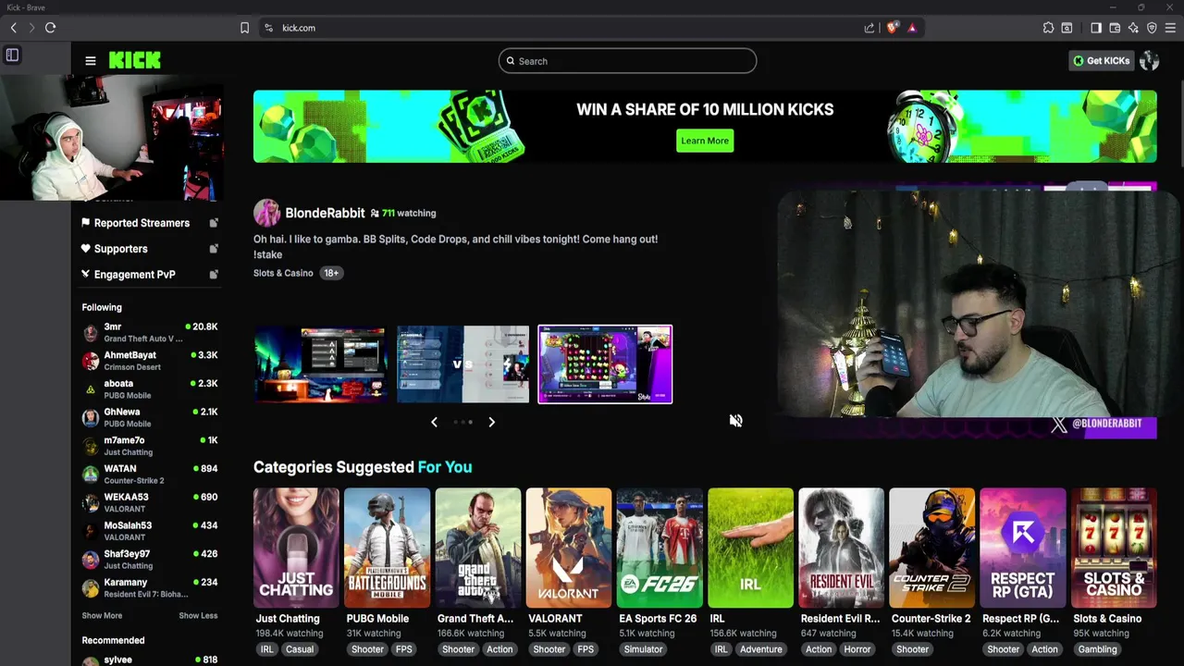Unmute the featured stream preview
Screen dimensions: 1184x666
coord(735,421)
